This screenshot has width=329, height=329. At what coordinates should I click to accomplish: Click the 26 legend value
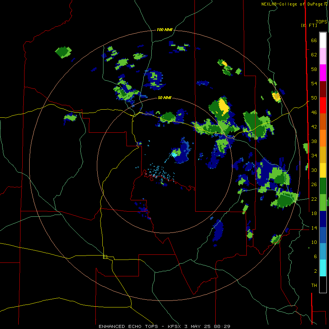(314, 185)
